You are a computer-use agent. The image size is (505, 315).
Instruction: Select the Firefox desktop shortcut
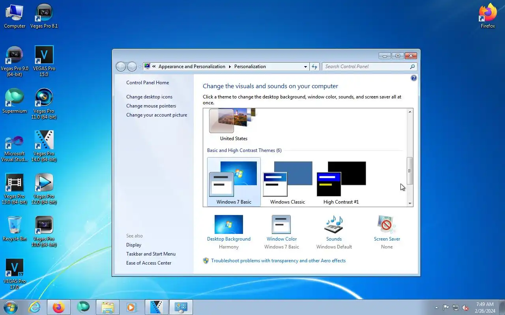click(x=488, y=16)
